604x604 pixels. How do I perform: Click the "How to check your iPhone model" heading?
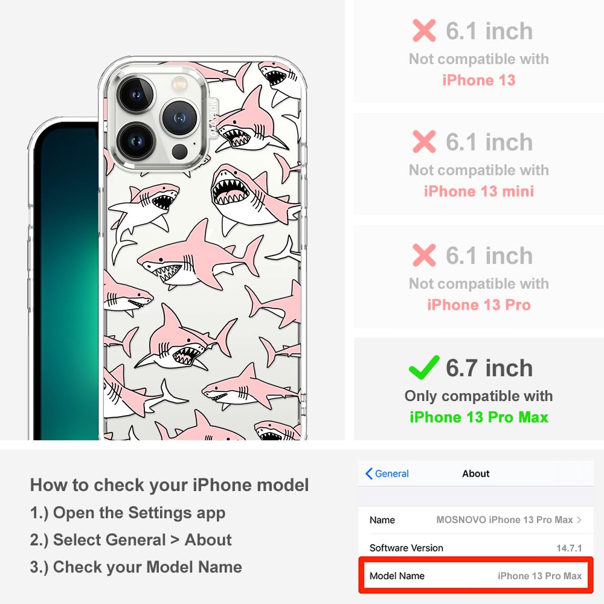[x=170, y=484]
